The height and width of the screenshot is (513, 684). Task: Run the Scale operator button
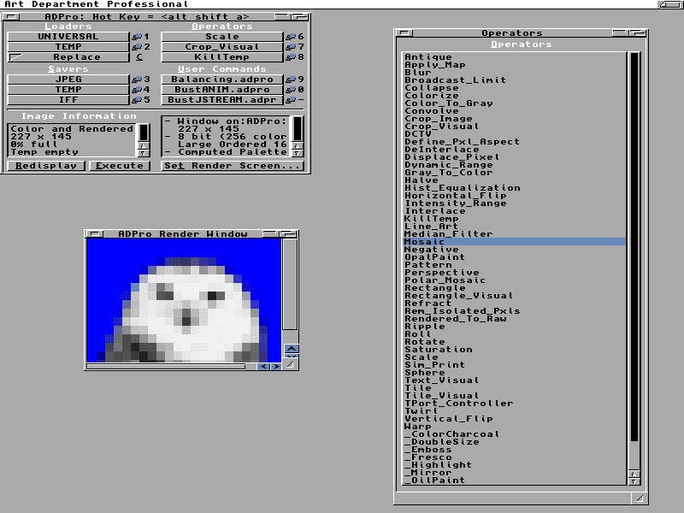coord(222,37)
